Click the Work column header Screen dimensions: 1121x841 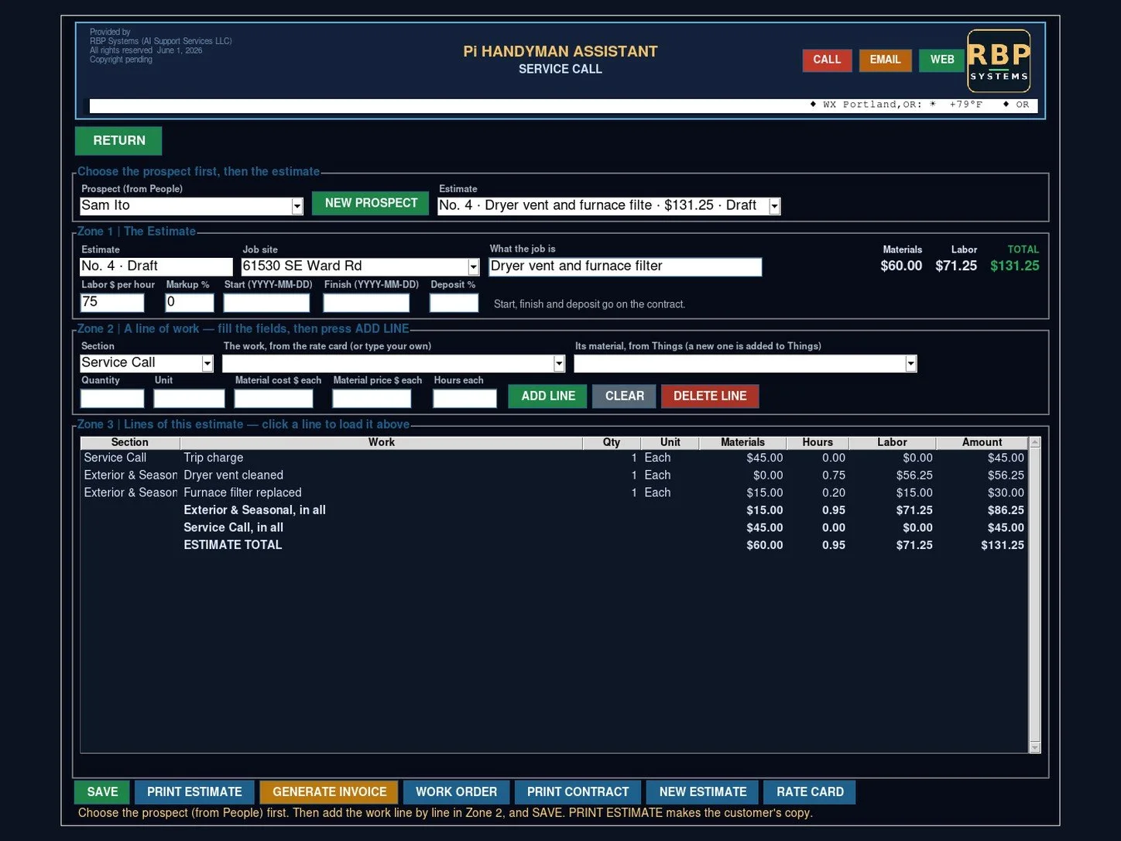coord(381,442)
